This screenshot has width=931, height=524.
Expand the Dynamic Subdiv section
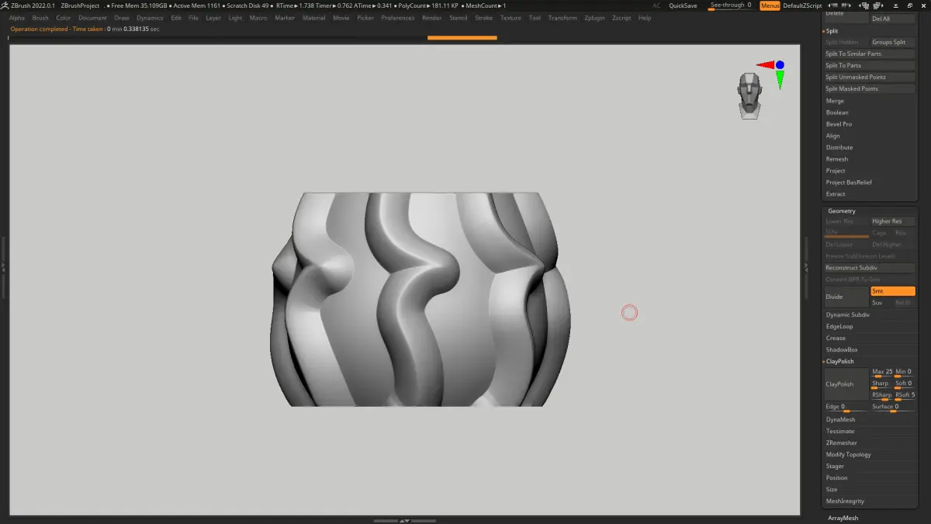coord(847,314)
